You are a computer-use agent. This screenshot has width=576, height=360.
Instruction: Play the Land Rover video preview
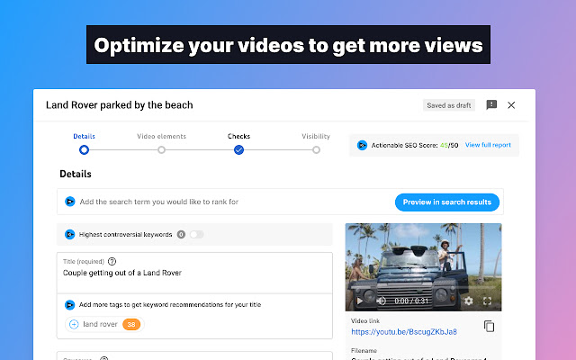[360, 301]
